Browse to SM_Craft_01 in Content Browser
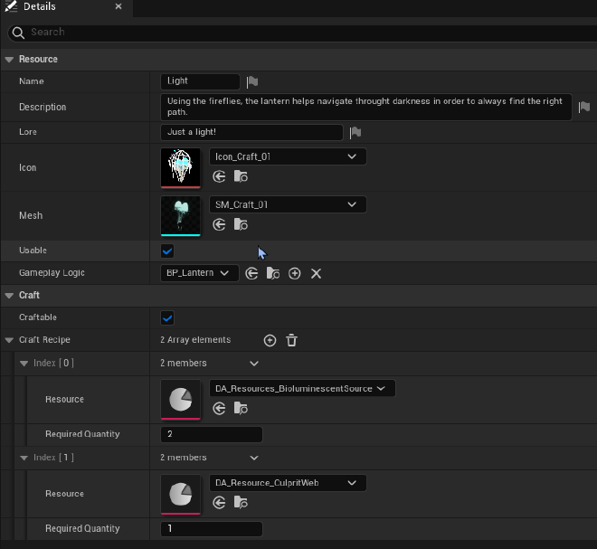This screenshot has width=597, height=549. [241, 224]
